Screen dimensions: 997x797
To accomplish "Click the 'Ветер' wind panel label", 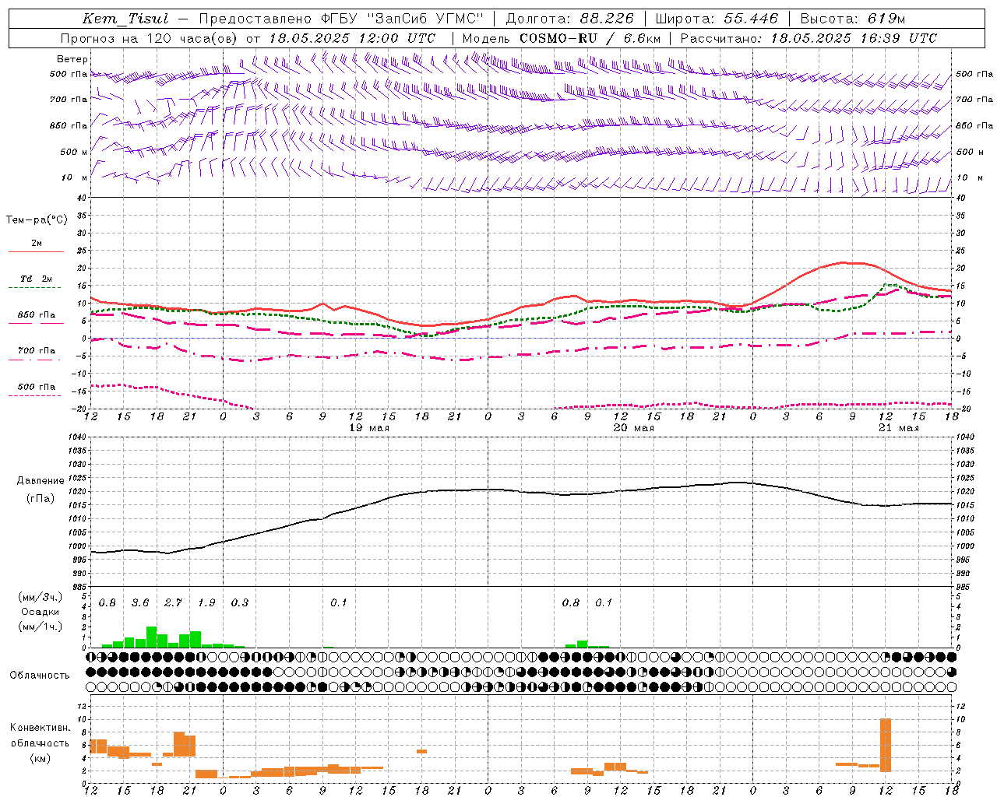I will point(72,59).
